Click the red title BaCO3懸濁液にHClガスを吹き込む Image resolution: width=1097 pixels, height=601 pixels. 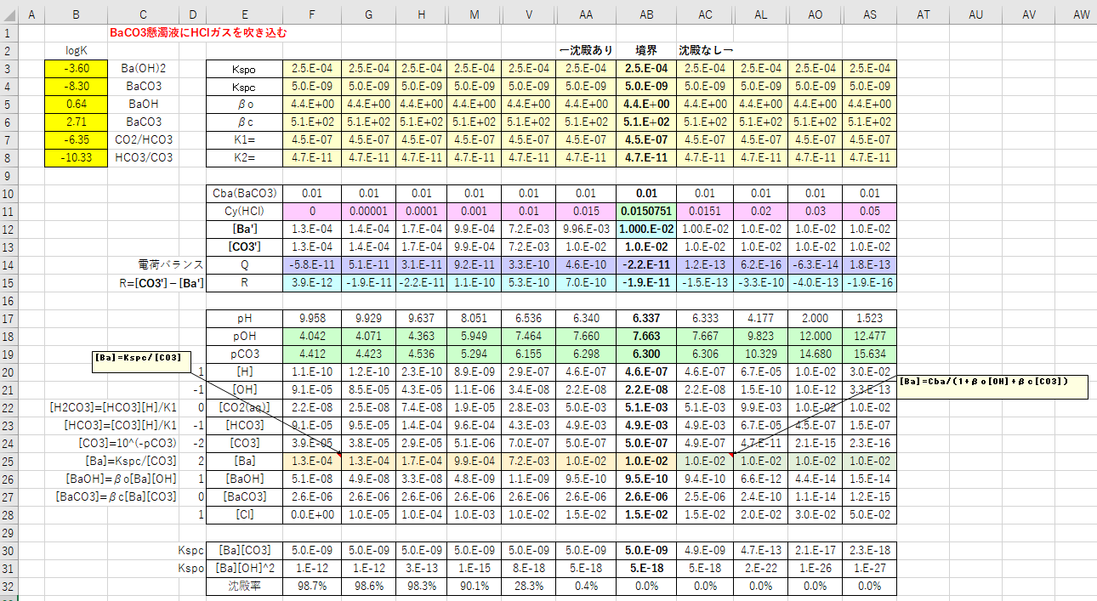coord(199,33)
